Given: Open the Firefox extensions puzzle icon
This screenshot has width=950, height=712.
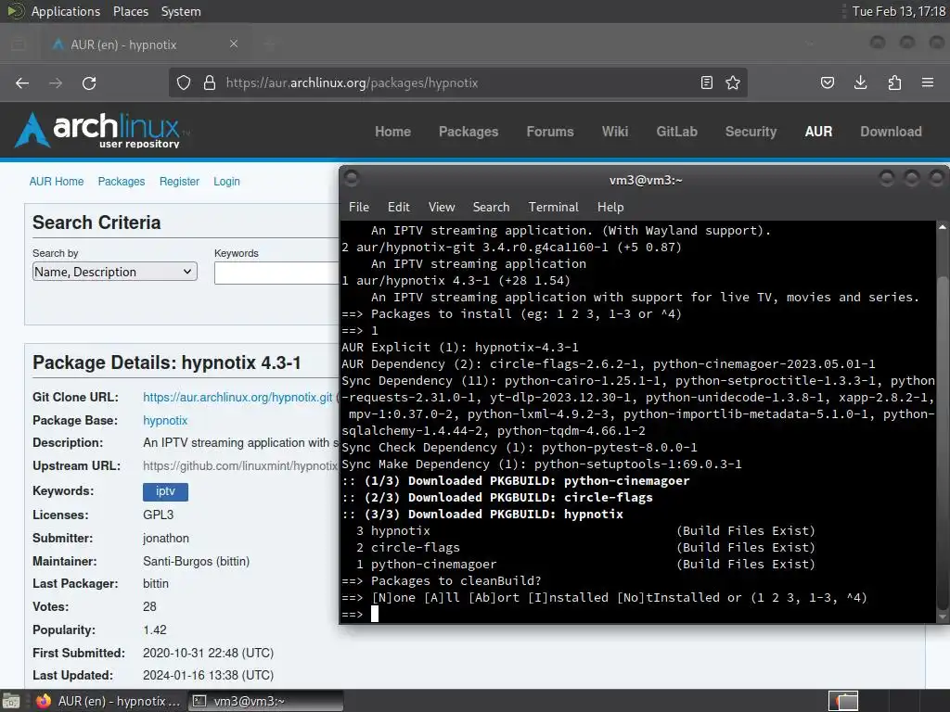Looking at the screenshot, I should click(894, 83).
